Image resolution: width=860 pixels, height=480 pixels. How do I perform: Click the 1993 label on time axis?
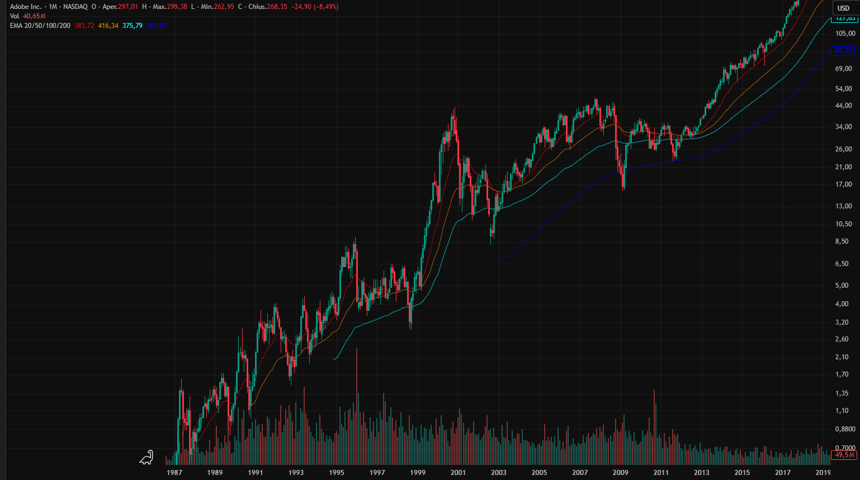296,472
